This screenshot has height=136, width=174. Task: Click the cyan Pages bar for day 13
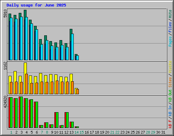(72, 47)
